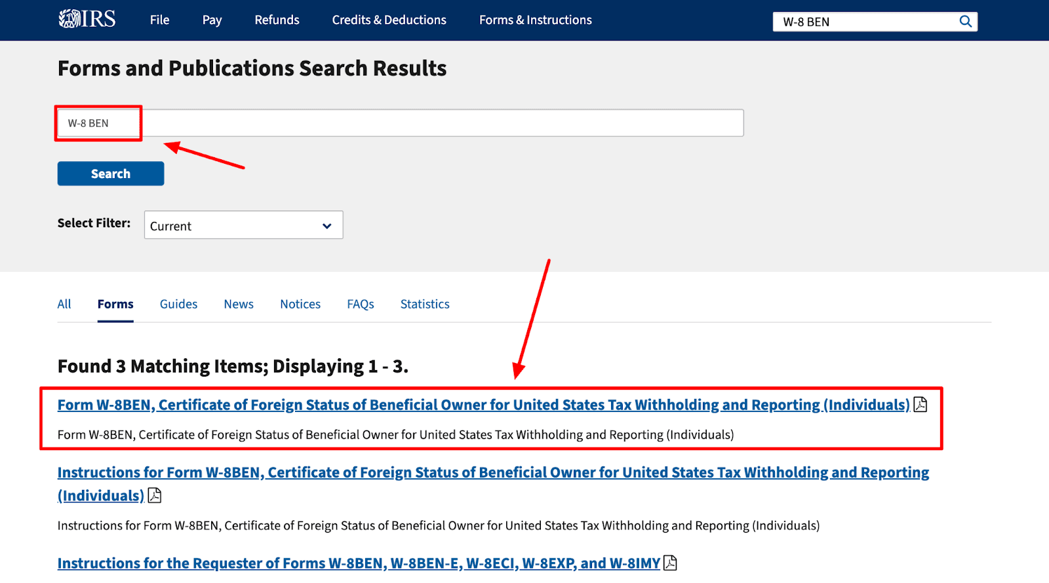Open Form W-8BEN Certificate of Foreign Status link
This screenshot has width=1049, height=583.
(x=483, y=405)
